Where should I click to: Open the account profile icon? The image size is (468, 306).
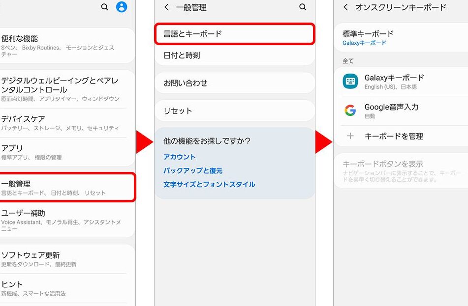122,7
